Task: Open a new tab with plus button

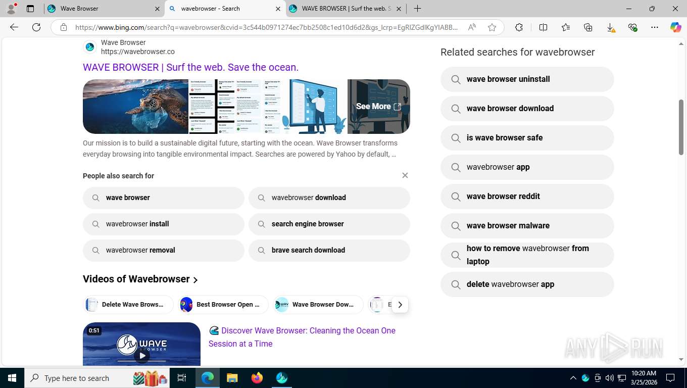Action: point(417,9)
